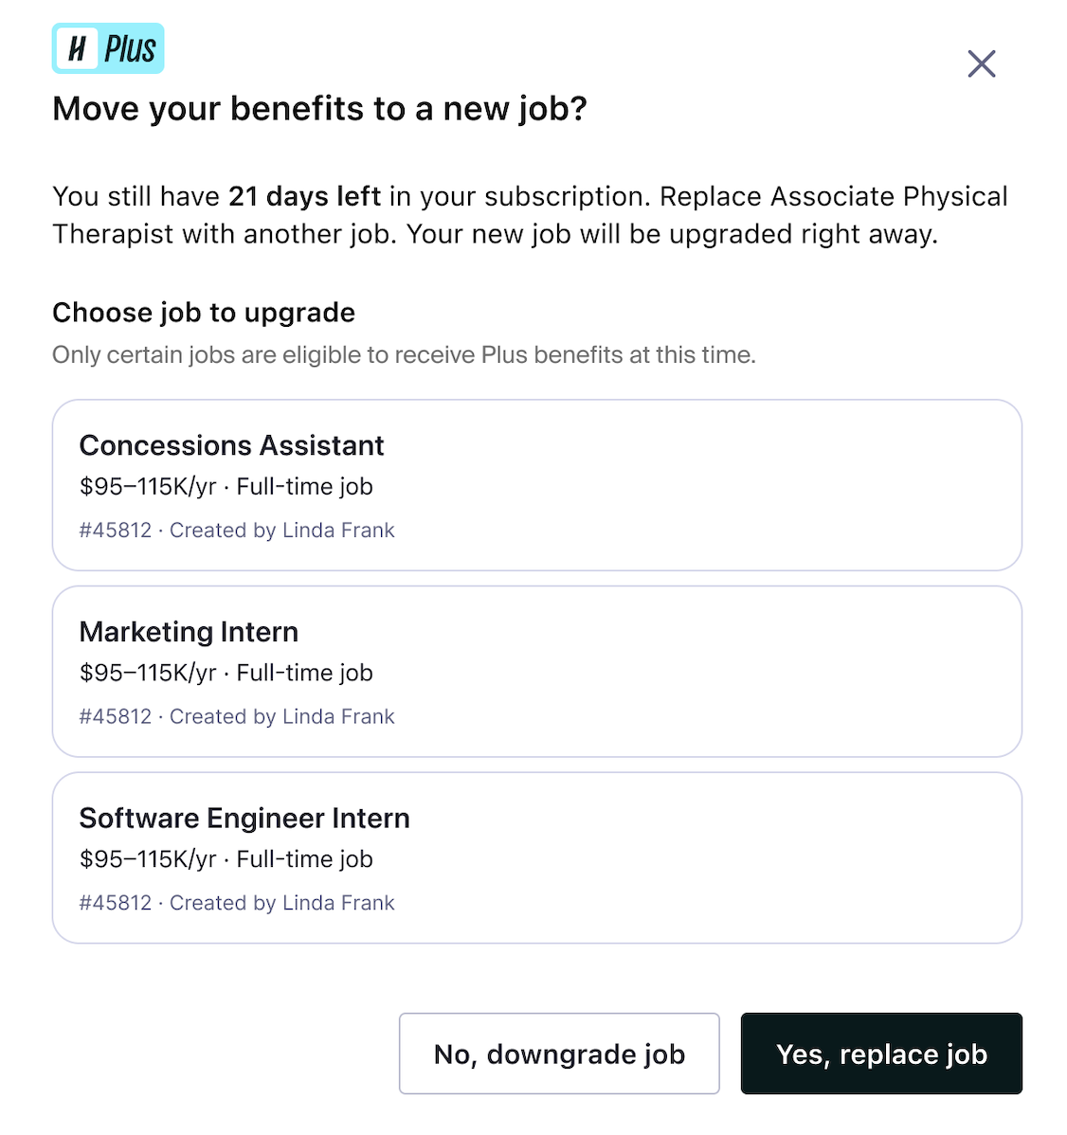Click No, downgrade job button
Viewport: 1067px width, 1135px height.
(x=560, y=1054)
